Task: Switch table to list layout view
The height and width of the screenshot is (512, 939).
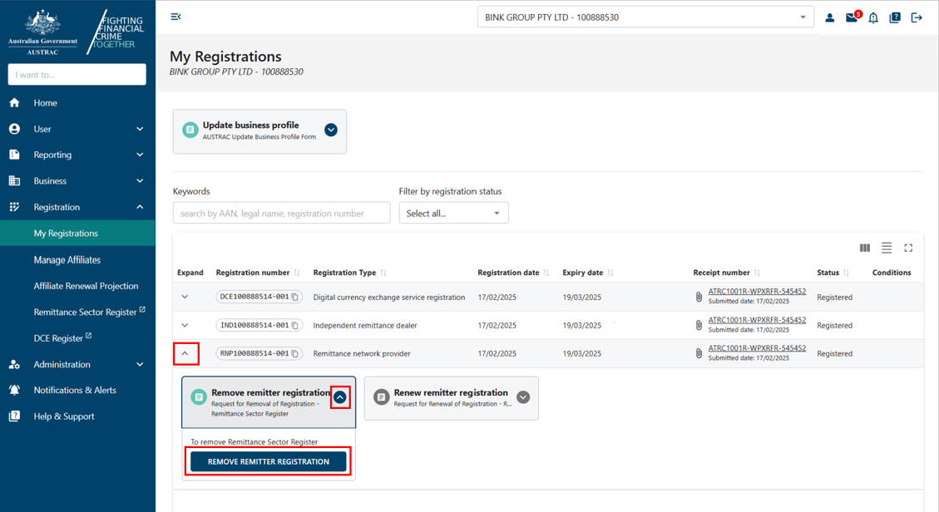Action: point(887,247)
